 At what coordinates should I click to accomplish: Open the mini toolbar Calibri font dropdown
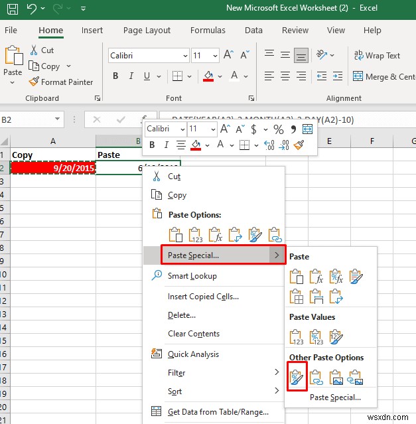pyautogui.click(x=183, y=129)
